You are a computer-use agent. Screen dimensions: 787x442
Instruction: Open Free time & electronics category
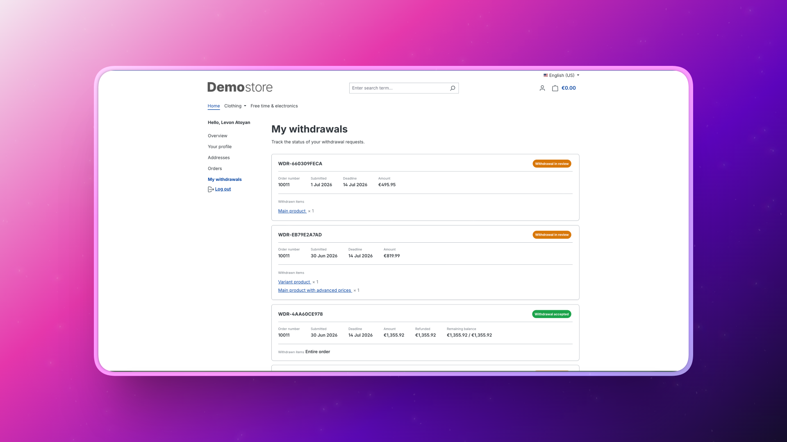pyautogui.click(x=274, y=106)
